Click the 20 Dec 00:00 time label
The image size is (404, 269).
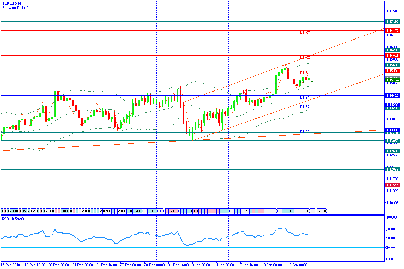click(x=59, y=265)
